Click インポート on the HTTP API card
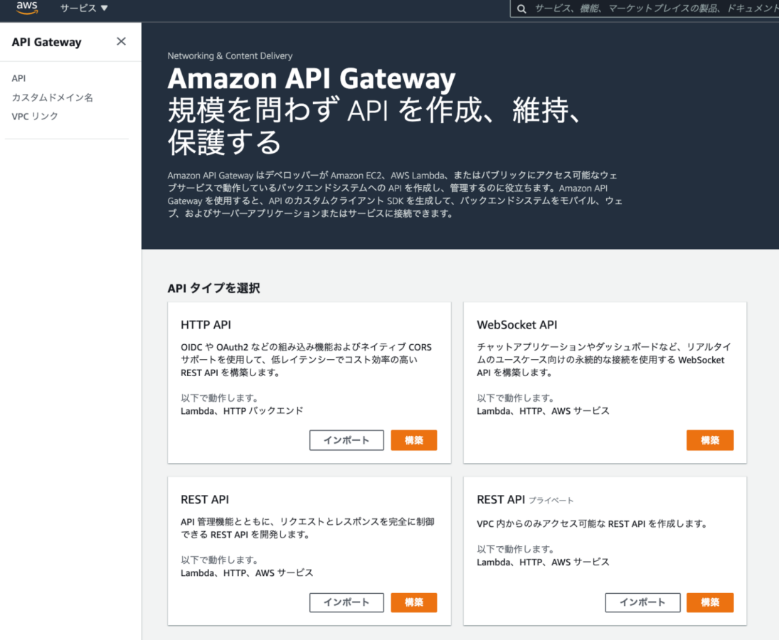779x640 pixels. [x=346, y=440]
